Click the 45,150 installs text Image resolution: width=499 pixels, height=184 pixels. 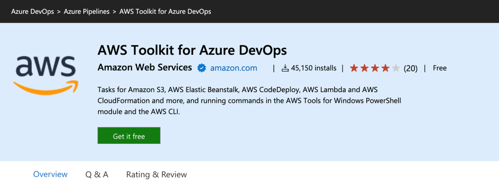pos(314,68)
